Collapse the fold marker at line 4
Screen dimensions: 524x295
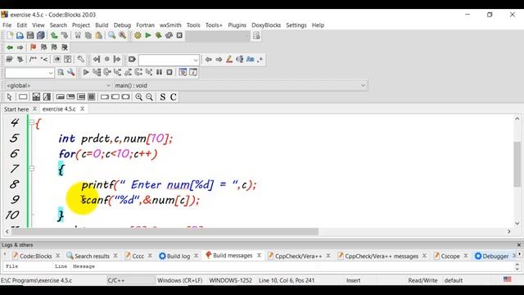tap(31, 123)
